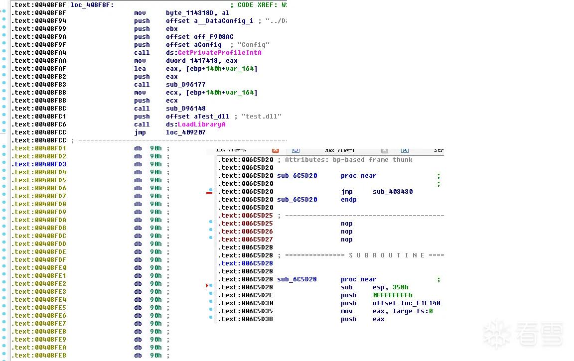
Task: Click the red marker beside jmp sub_403430
Action: tap(209, 193)
